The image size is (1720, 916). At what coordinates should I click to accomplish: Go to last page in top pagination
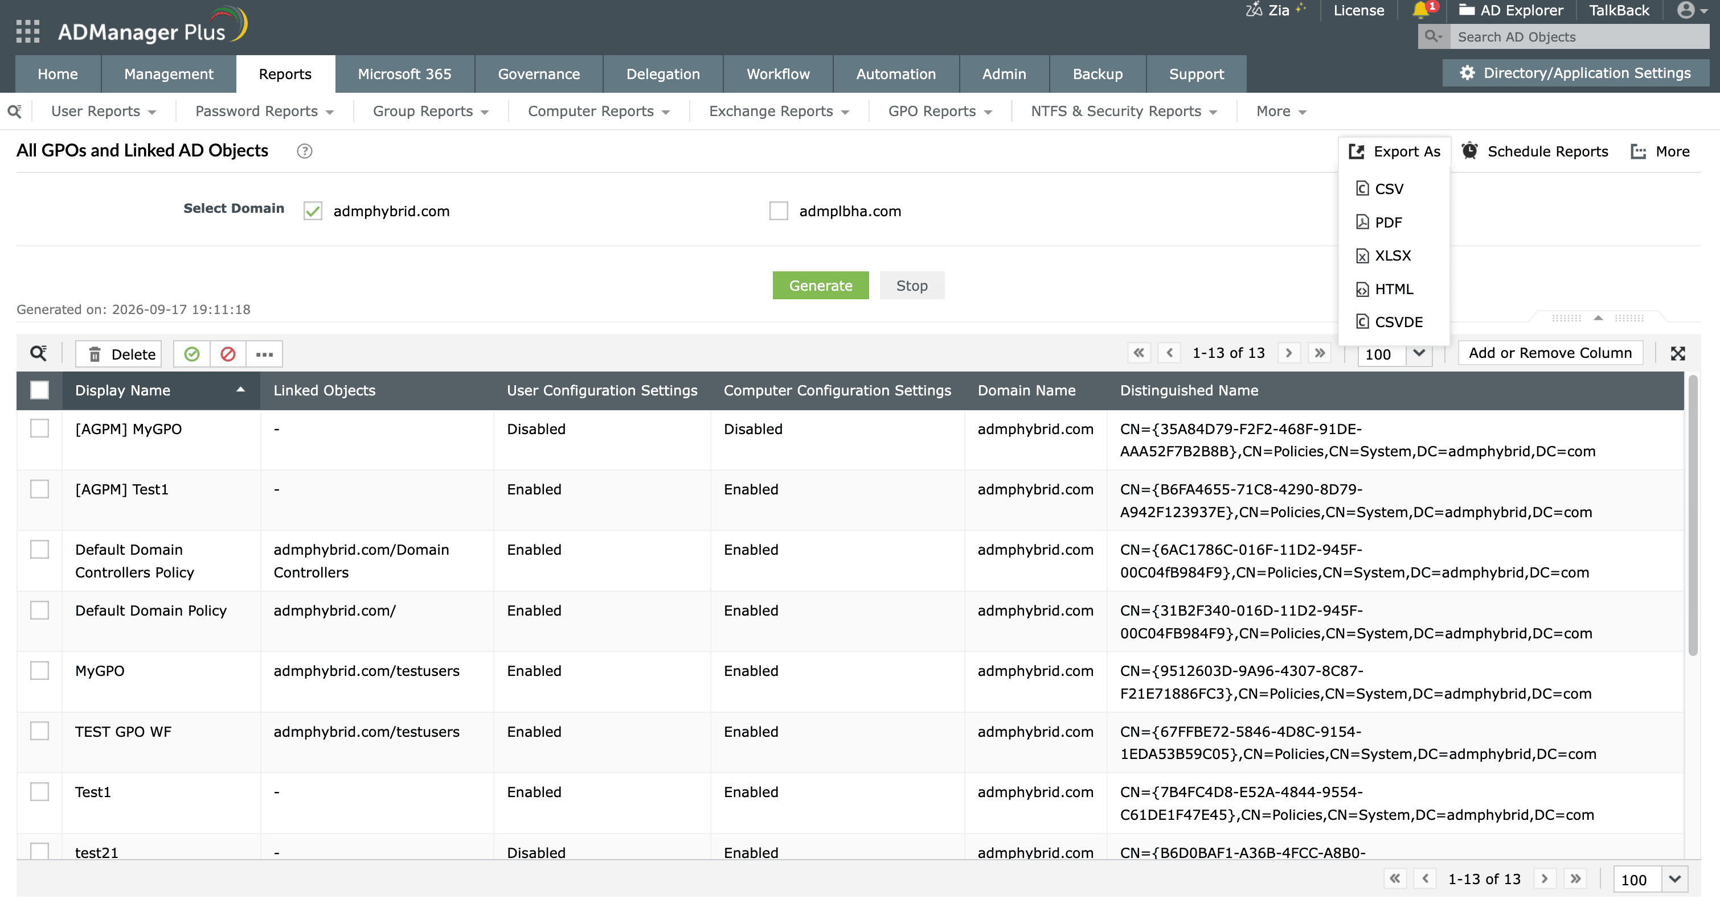(1320, 352)
